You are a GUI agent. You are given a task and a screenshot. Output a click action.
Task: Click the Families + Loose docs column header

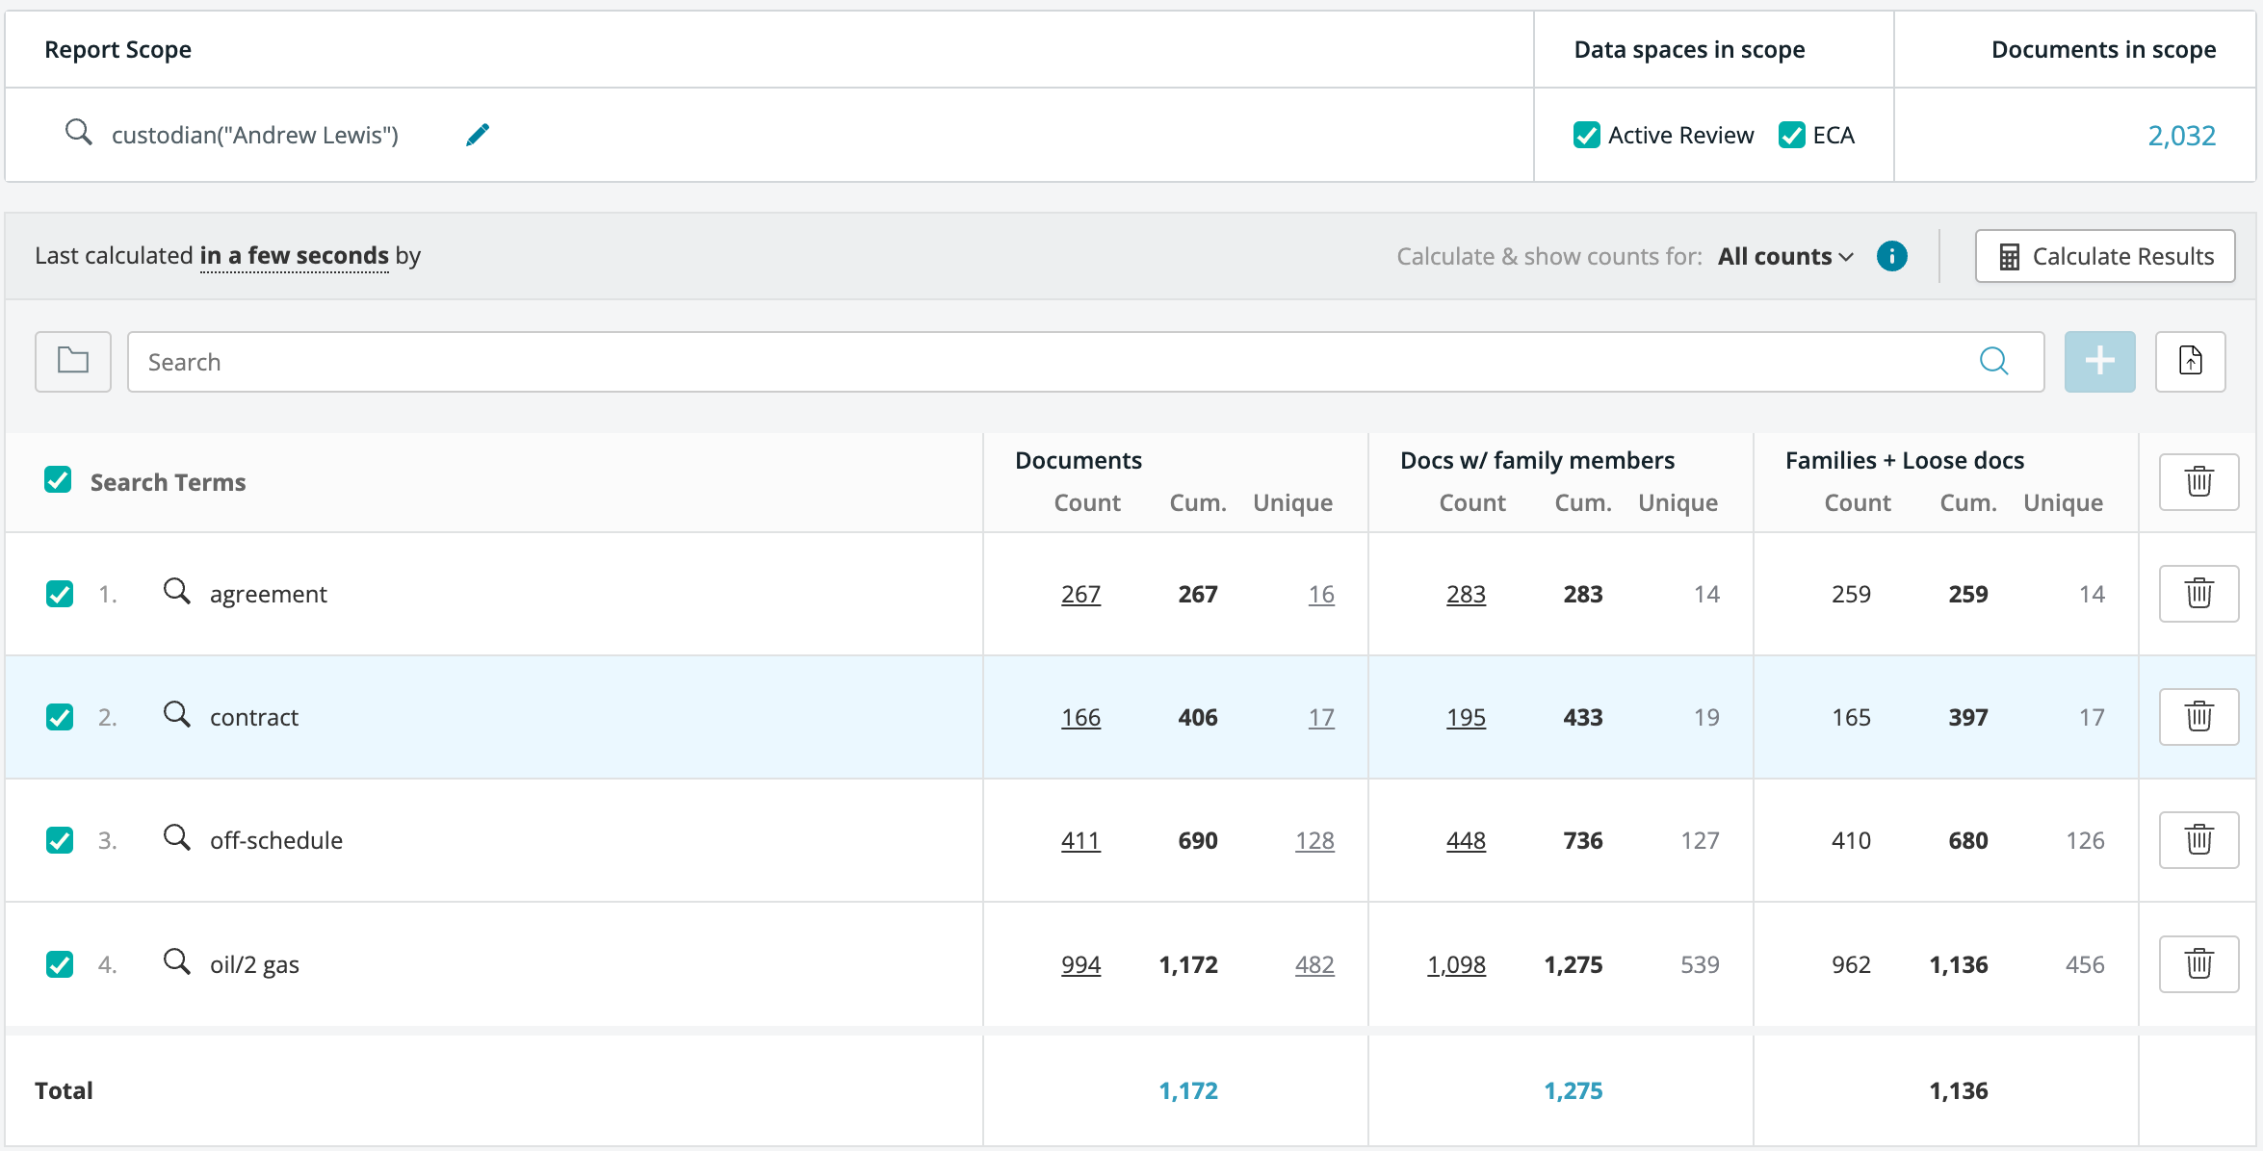(1905, 460)
